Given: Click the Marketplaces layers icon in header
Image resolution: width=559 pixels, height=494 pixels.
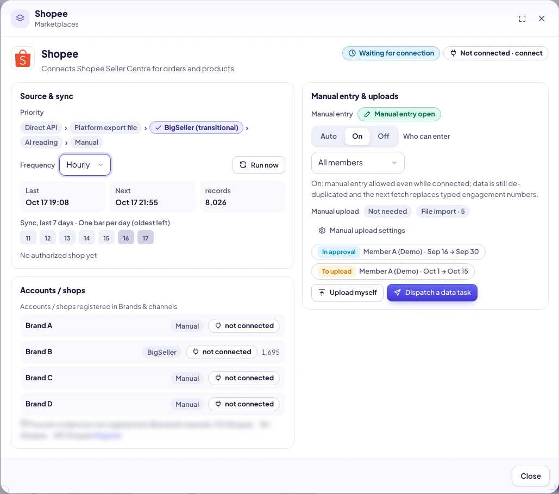Looking at the screenshot, I should tap(20, 18).
